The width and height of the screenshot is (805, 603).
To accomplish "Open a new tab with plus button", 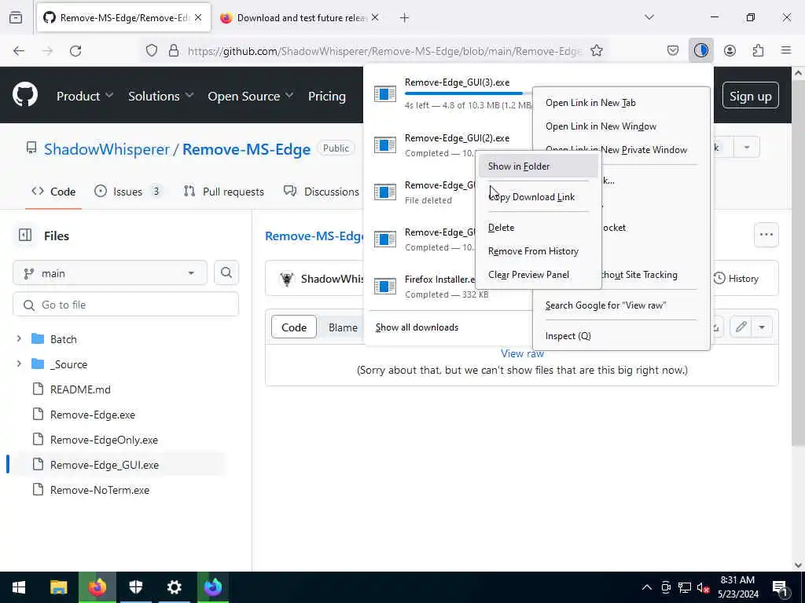I will tap(405, 18).
